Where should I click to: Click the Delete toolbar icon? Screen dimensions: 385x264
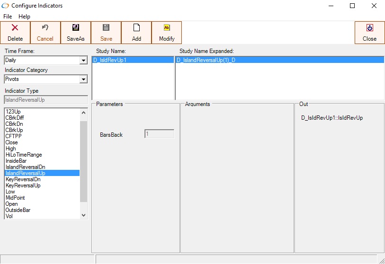[15, 28]
